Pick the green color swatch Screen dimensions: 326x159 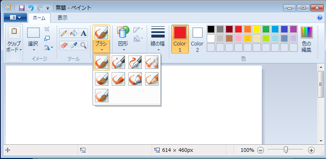266,29
